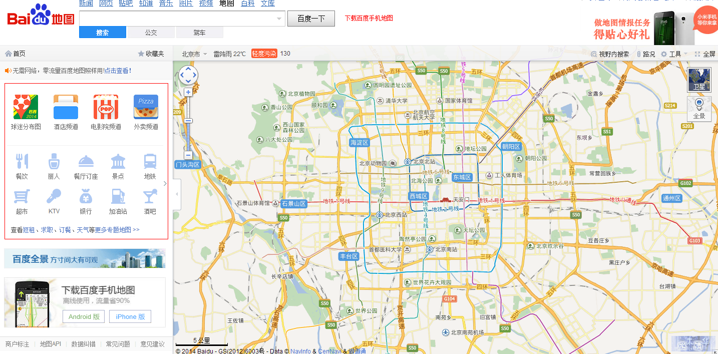This screenshot has width=718, height=354.
Task: Open 收藏夹 favorites with star icon
Action: (151, 54)
